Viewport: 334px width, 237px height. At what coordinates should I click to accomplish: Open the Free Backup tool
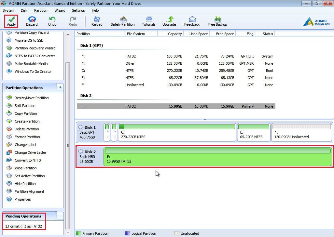click(217, 20)
